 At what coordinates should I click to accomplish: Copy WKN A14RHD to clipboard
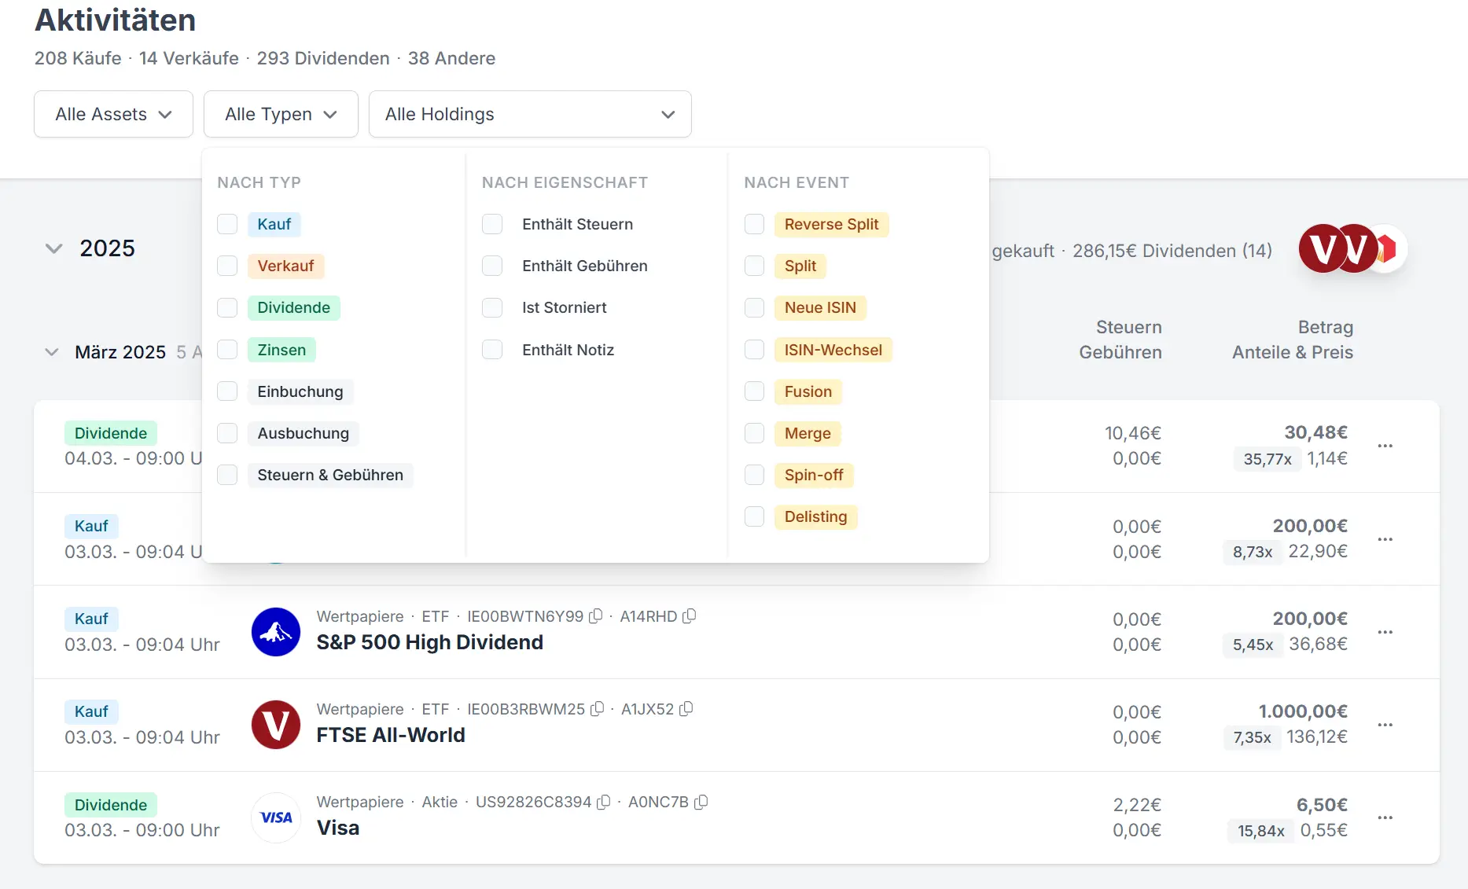point(690,616)
